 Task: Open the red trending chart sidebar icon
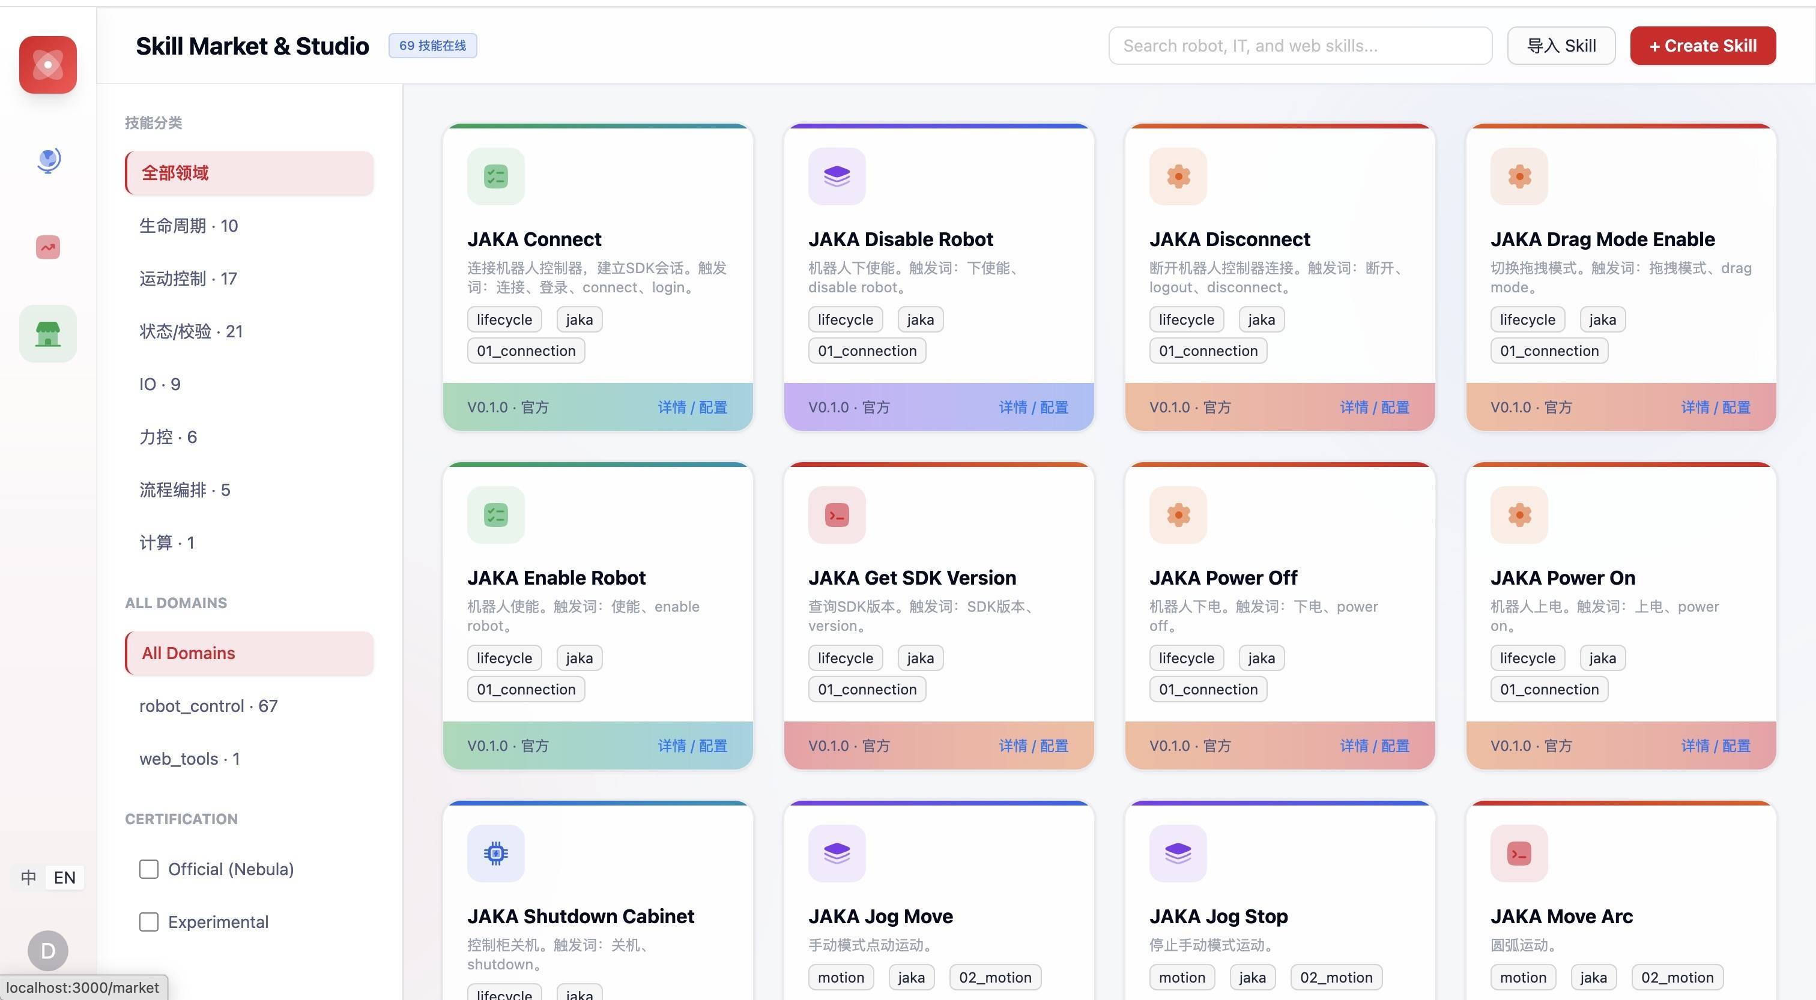pos(48,247)
